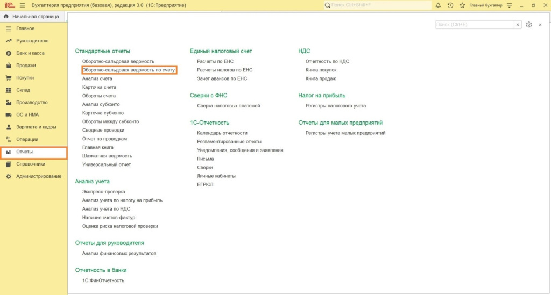Open Анализ субконто report
This screenshot has height=295, width=551.
point(101,104)
